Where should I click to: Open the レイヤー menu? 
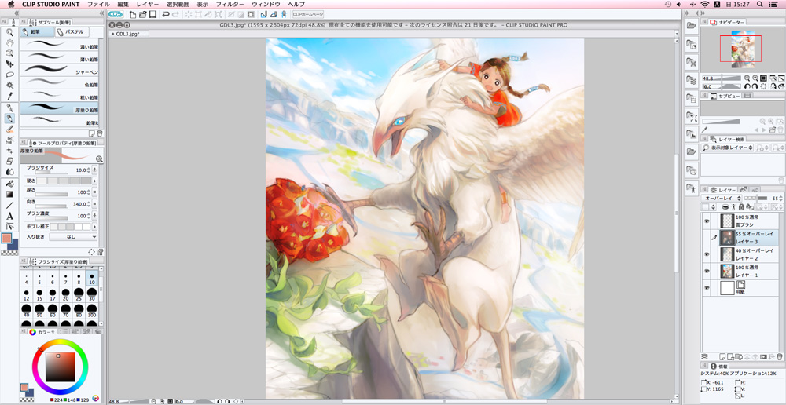point(148,4)
